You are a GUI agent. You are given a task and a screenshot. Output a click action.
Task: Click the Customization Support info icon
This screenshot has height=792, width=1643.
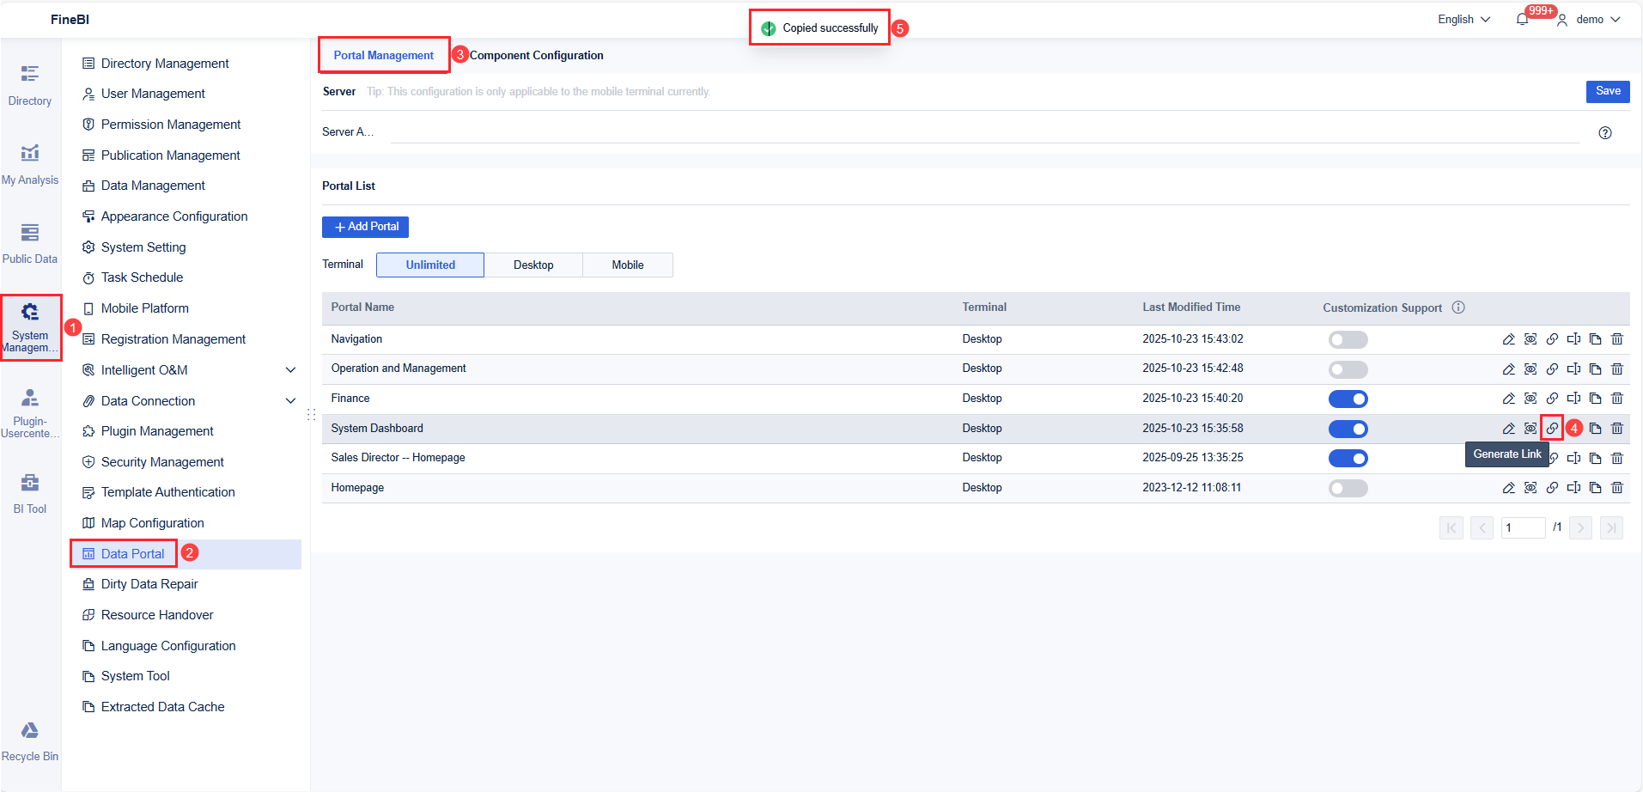1458,308
